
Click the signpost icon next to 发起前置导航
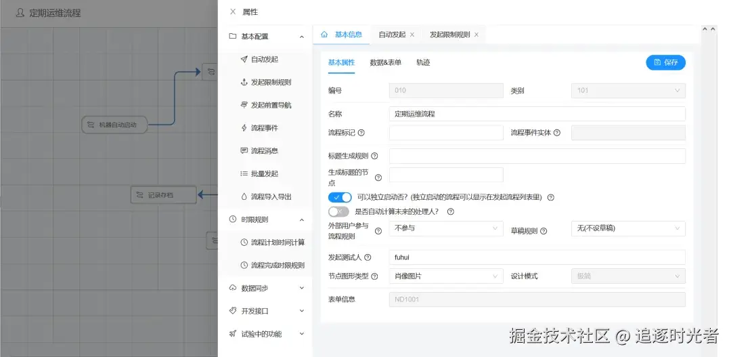point(244,105)
